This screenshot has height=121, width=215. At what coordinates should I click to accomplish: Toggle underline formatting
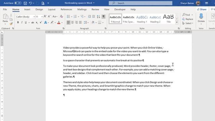[26, 23]
